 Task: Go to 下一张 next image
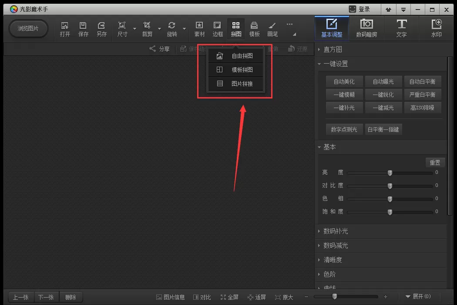46,297
